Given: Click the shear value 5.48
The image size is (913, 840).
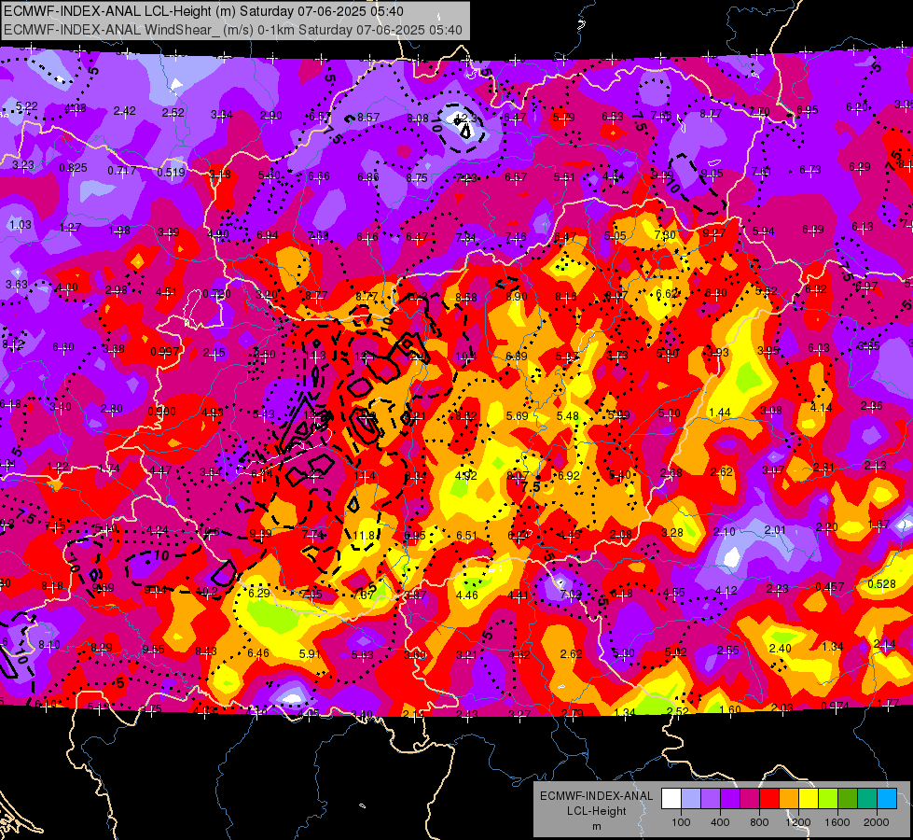Looking at the screenshot, I should click(568, 416).
